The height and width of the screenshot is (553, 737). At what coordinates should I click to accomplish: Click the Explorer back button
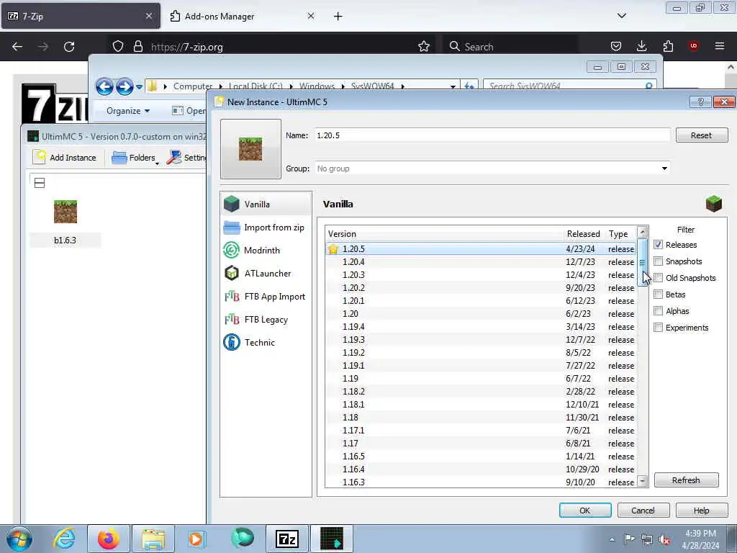[x=104, y=86]
